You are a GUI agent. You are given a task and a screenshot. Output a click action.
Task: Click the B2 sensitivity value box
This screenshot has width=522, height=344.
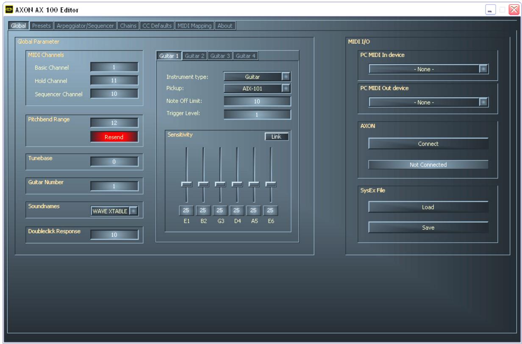tap(203, 211)
